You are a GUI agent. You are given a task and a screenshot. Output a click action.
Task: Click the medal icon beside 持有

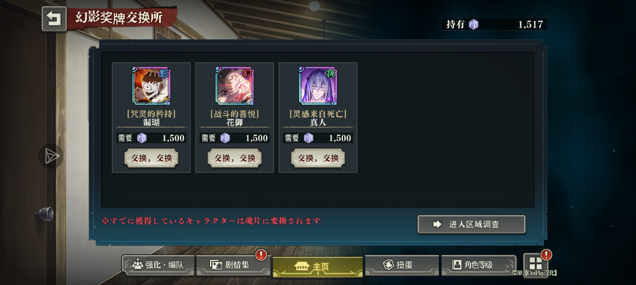[474, 25]
